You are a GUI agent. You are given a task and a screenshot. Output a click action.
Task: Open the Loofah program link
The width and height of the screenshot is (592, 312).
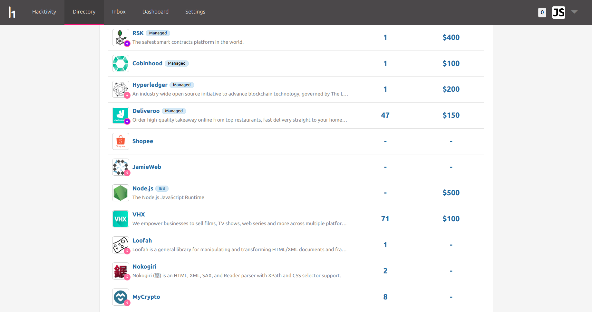click(x=142, y=241)
